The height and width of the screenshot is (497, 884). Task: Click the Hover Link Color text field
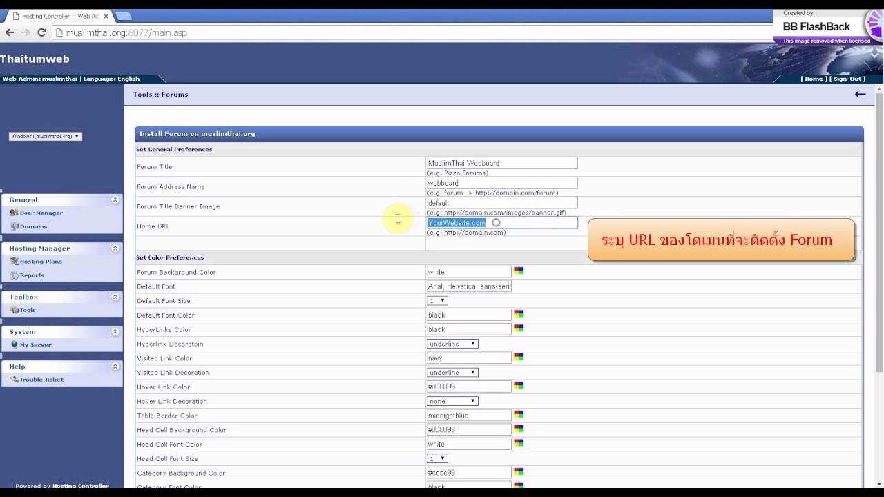(469, 387)
